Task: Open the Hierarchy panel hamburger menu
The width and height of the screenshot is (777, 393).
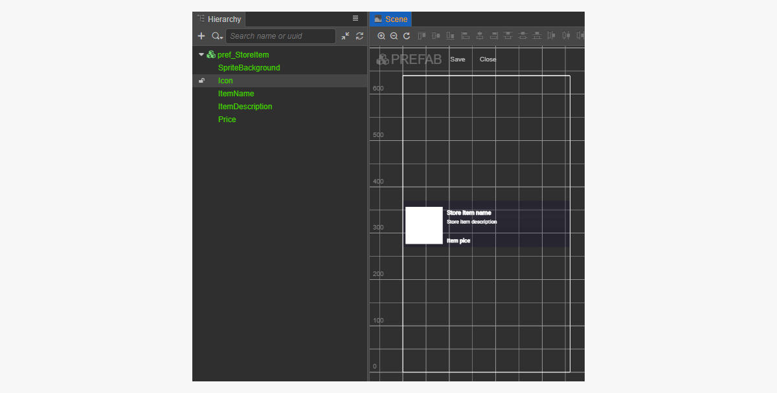Action: (x=355, y=19)
